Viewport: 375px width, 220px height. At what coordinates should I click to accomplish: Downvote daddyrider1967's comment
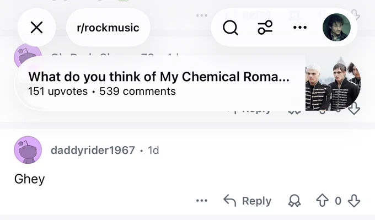point(354,201)
